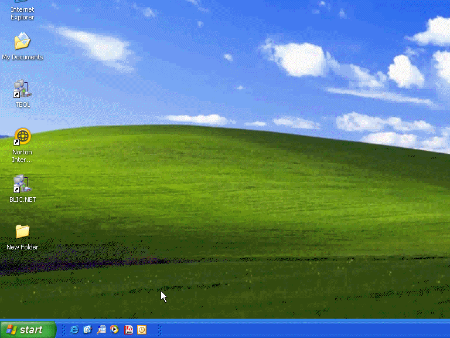Click the Internet Explorer desktop label
This screenshot has width=450, height=338.
tap(22, 13)
